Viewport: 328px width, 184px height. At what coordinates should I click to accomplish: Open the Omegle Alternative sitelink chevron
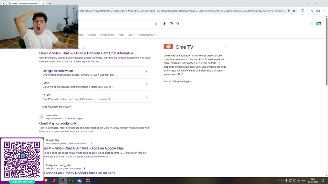[147, 72]
